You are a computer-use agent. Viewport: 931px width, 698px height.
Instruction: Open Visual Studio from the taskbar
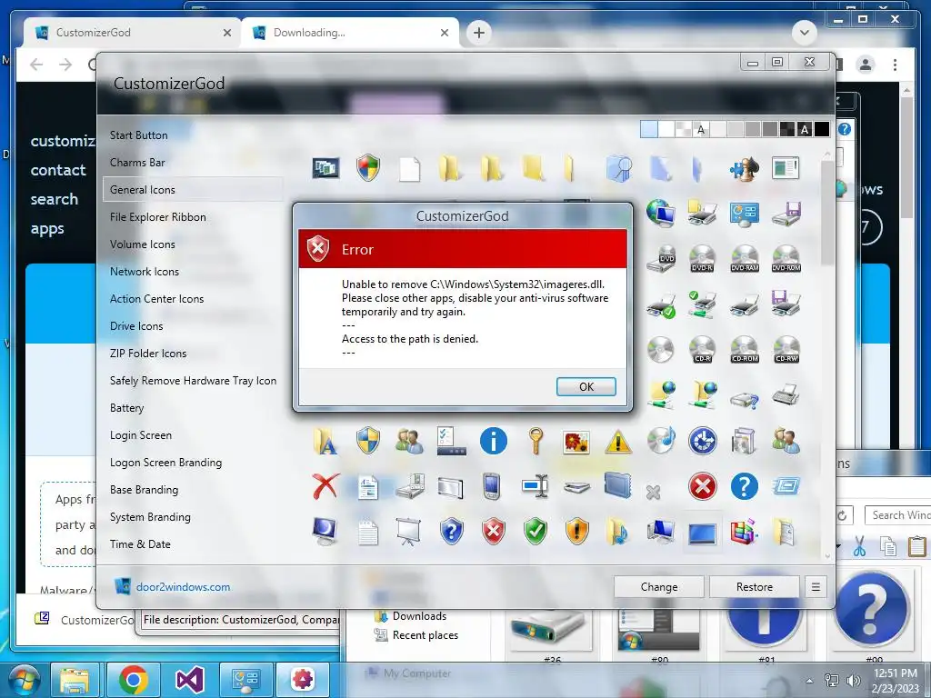tap(189, 680)
